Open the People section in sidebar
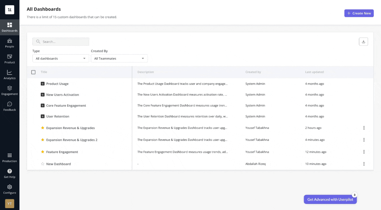This screenshot has height=210, width=381. [10, 43]
